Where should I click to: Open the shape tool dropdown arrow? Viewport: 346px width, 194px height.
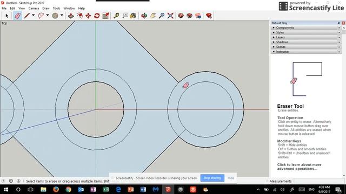coord(62,15)
